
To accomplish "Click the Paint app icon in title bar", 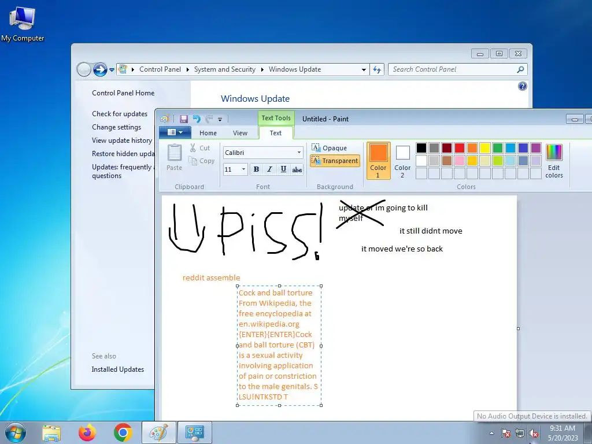I will pos(164,119).
